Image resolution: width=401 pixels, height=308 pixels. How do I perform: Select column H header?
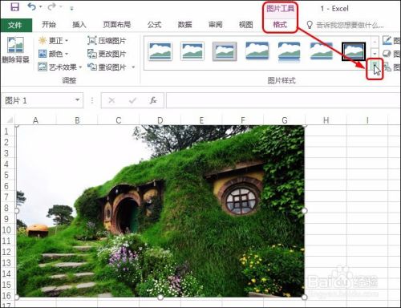[326, 120]
